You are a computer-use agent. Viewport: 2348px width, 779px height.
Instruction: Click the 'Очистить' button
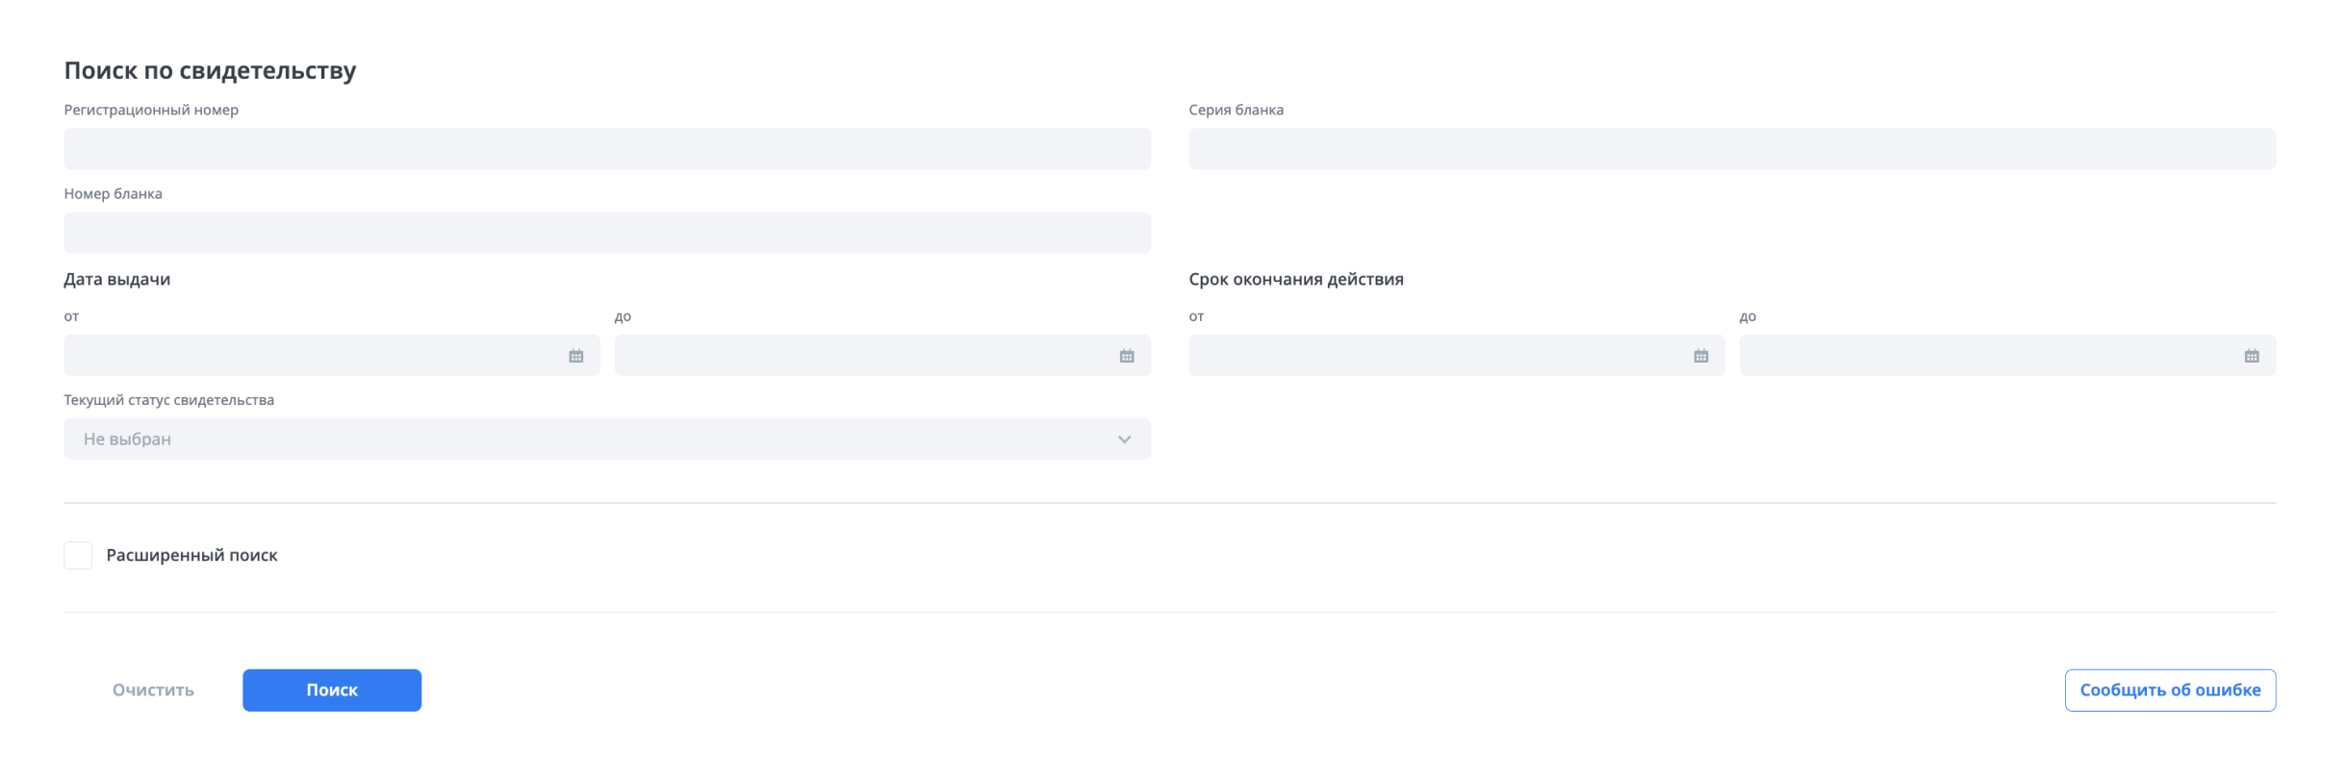(153, 691)
